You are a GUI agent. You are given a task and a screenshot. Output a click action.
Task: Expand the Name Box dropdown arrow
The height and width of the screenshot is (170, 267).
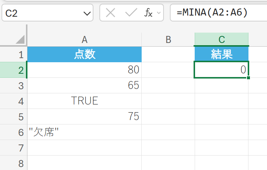pos(87,14)
